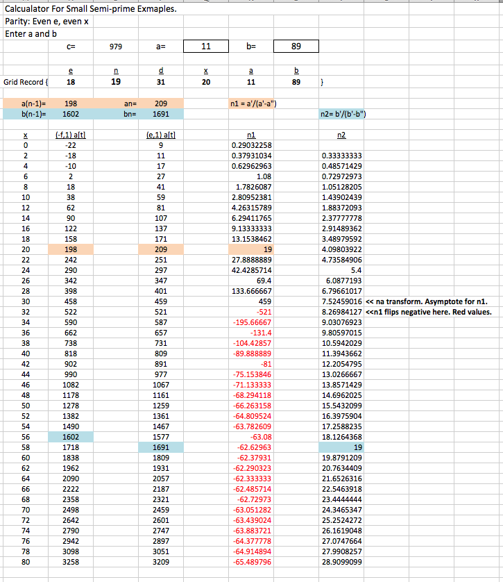
Task: Click the 'n1' column header
Action: coord(251,135)
